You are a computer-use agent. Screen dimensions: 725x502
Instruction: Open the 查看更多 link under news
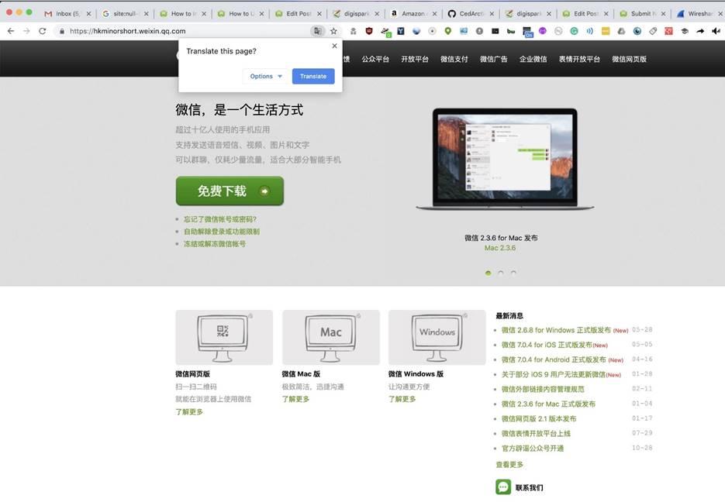tap(509, 464)
